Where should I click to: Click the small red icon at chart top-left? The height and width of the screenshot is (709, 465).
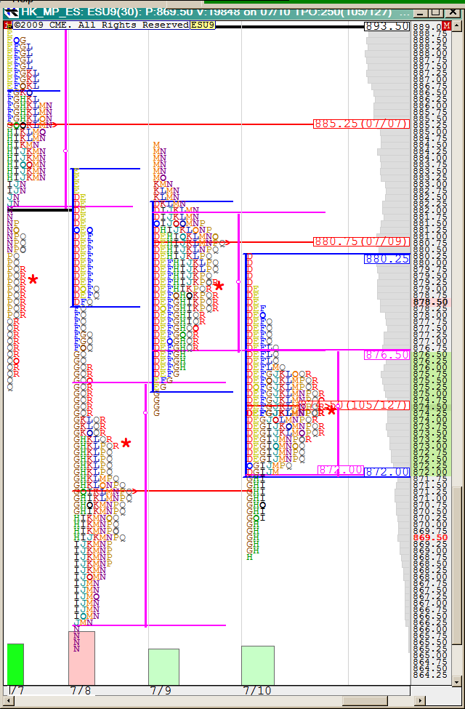[x=7, y=26]
